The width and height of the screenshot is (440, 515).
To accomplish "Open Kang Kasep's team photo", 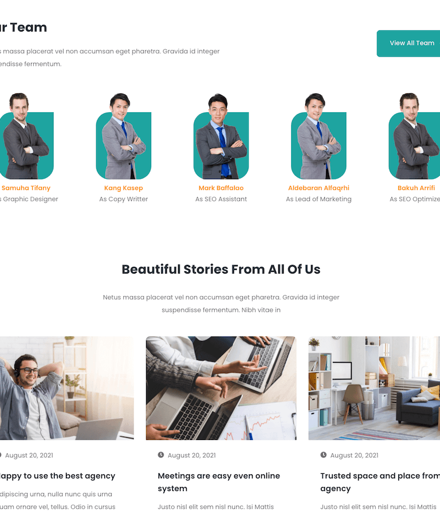I will 124,136.
